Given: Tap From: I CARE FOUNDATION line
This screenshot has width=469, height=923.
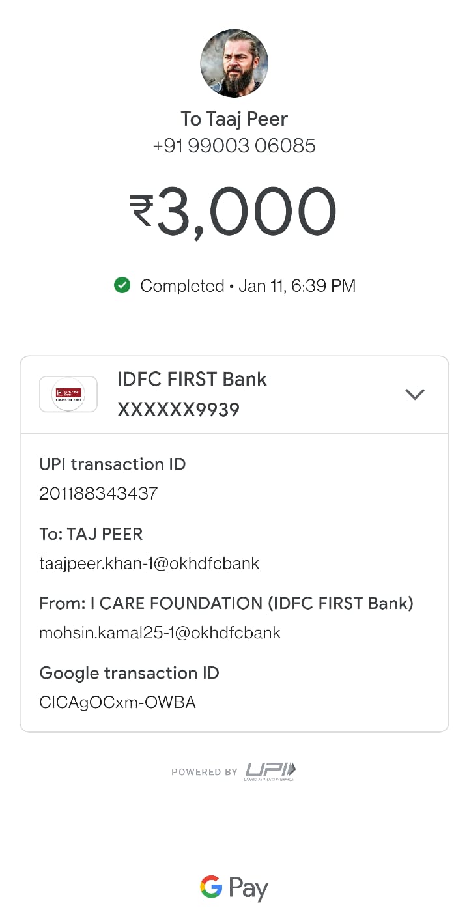Looking at the screenshot, I should tap(227, 604).
